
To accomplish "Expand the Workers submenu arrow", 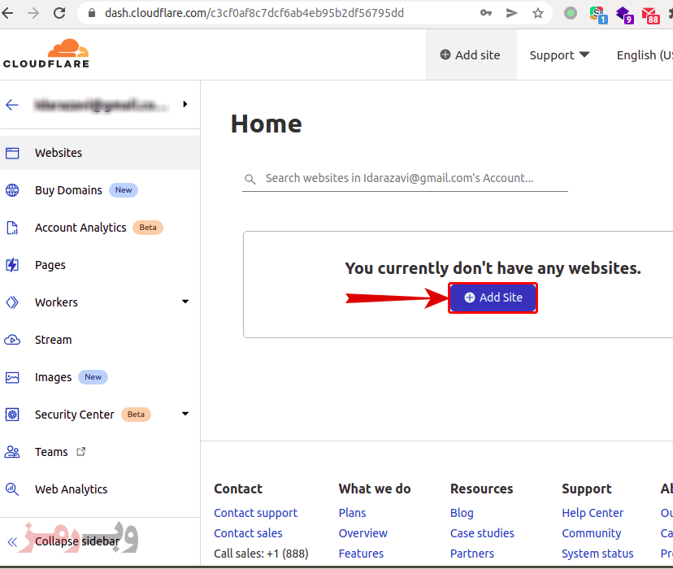I will [x=185, y=302].
